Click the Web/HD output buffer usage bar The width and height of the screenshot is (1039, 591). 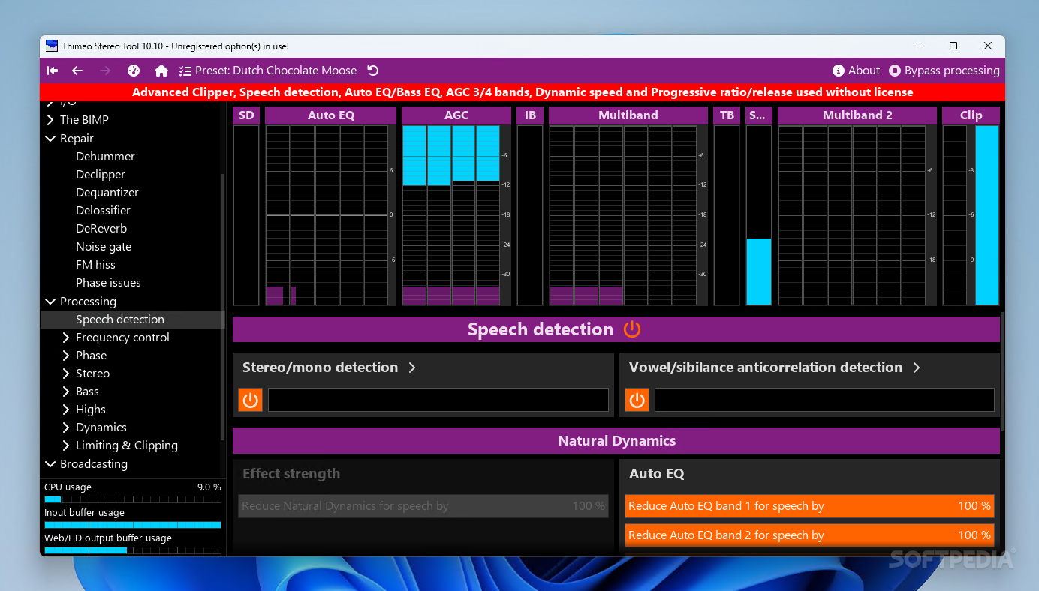click(x=133, y=550)
